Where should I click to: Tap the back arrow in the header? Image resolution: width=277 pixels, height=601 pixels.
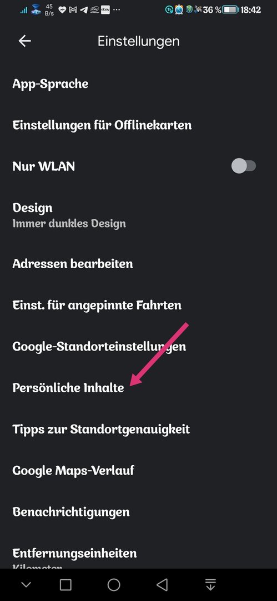(x=25, y=41)
